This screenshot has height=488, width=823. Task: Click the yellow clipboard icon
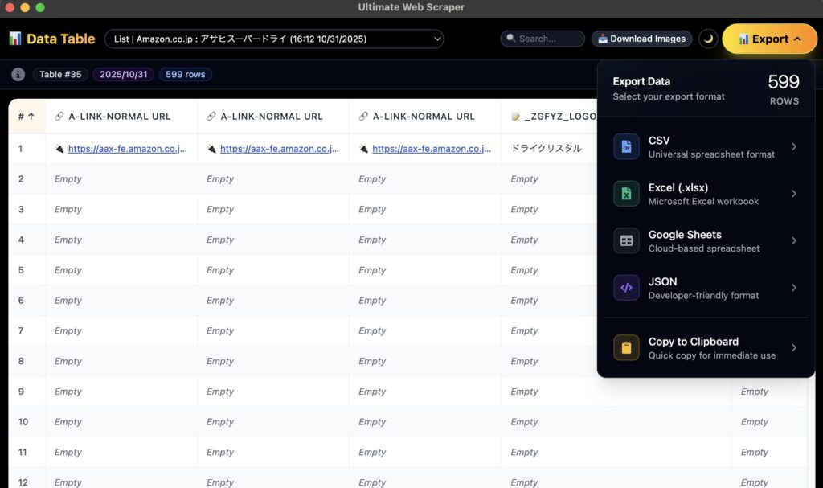coord(626,347)
